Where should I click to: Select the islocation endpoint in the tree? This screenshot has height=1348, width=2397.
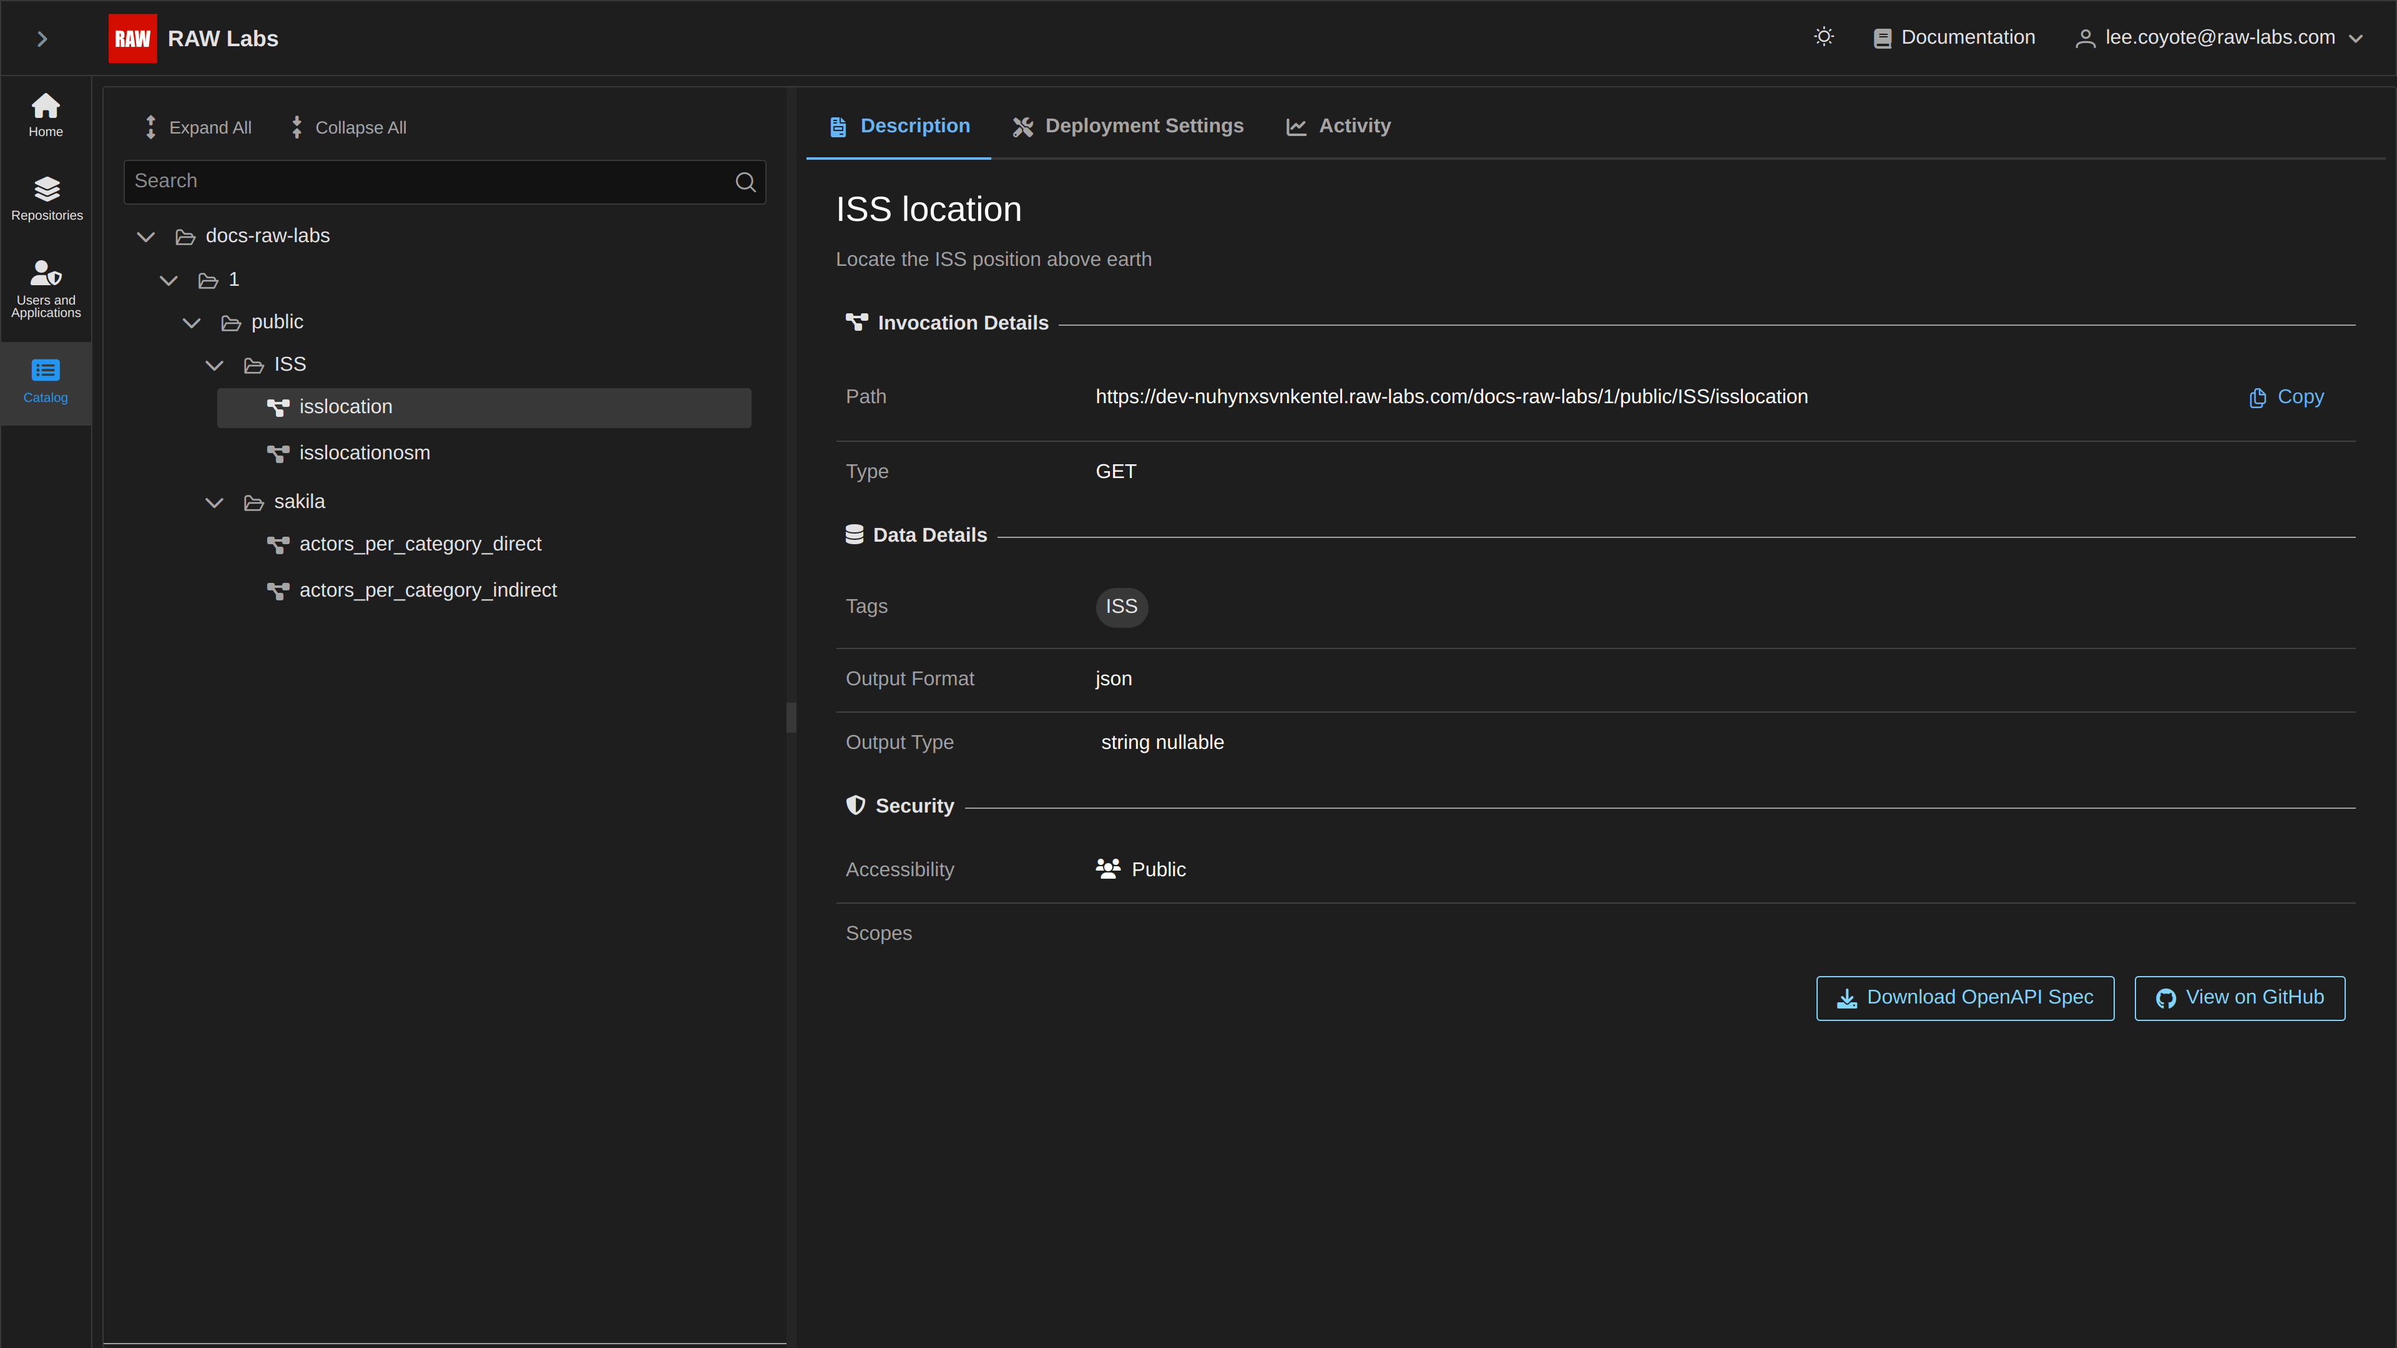[484, 408]
